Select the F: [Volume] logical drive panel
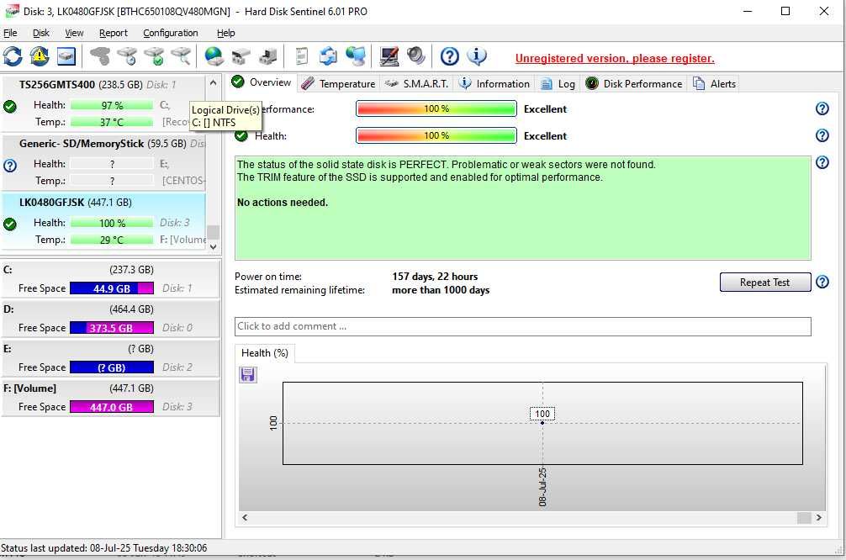 (x=110, y=398)
